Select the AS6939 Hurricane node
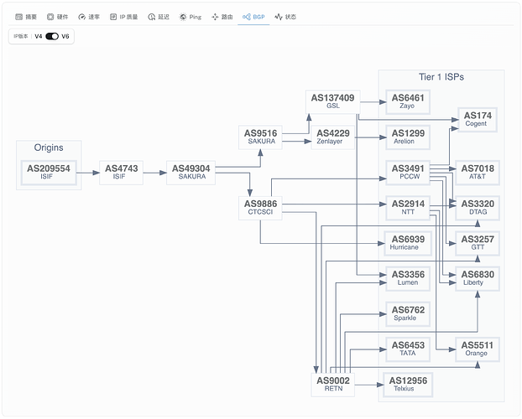Image resolution: width=522 pixels, height=419 pixels. click(408, 243)
